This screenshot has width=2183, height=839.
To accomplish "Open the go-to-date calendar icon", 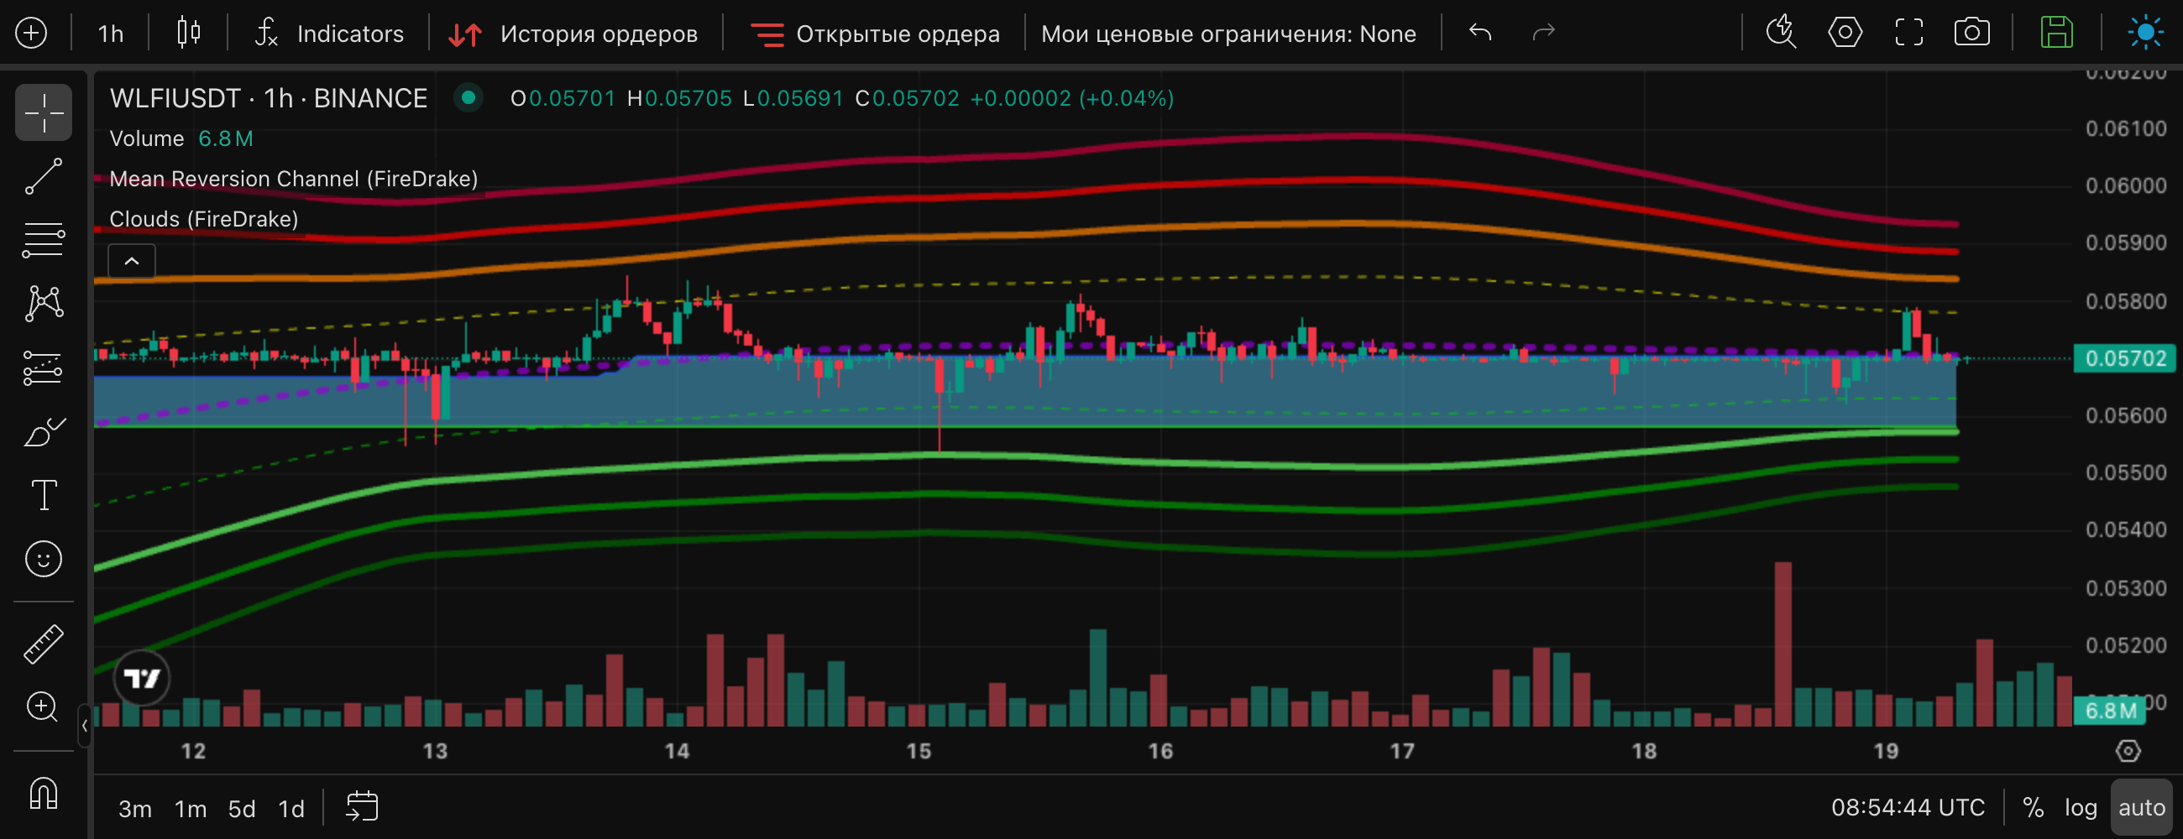I will click(362, 807).
